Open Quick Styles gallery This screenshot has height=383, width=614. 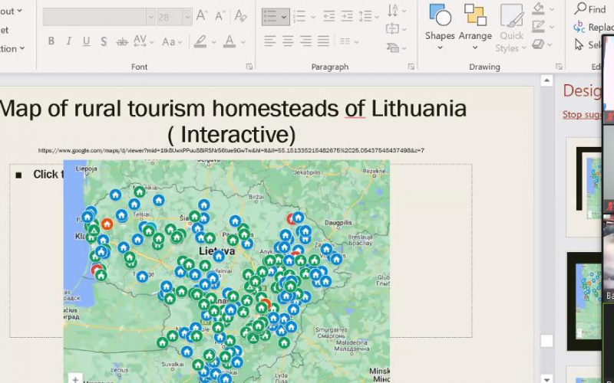(511, 28)
